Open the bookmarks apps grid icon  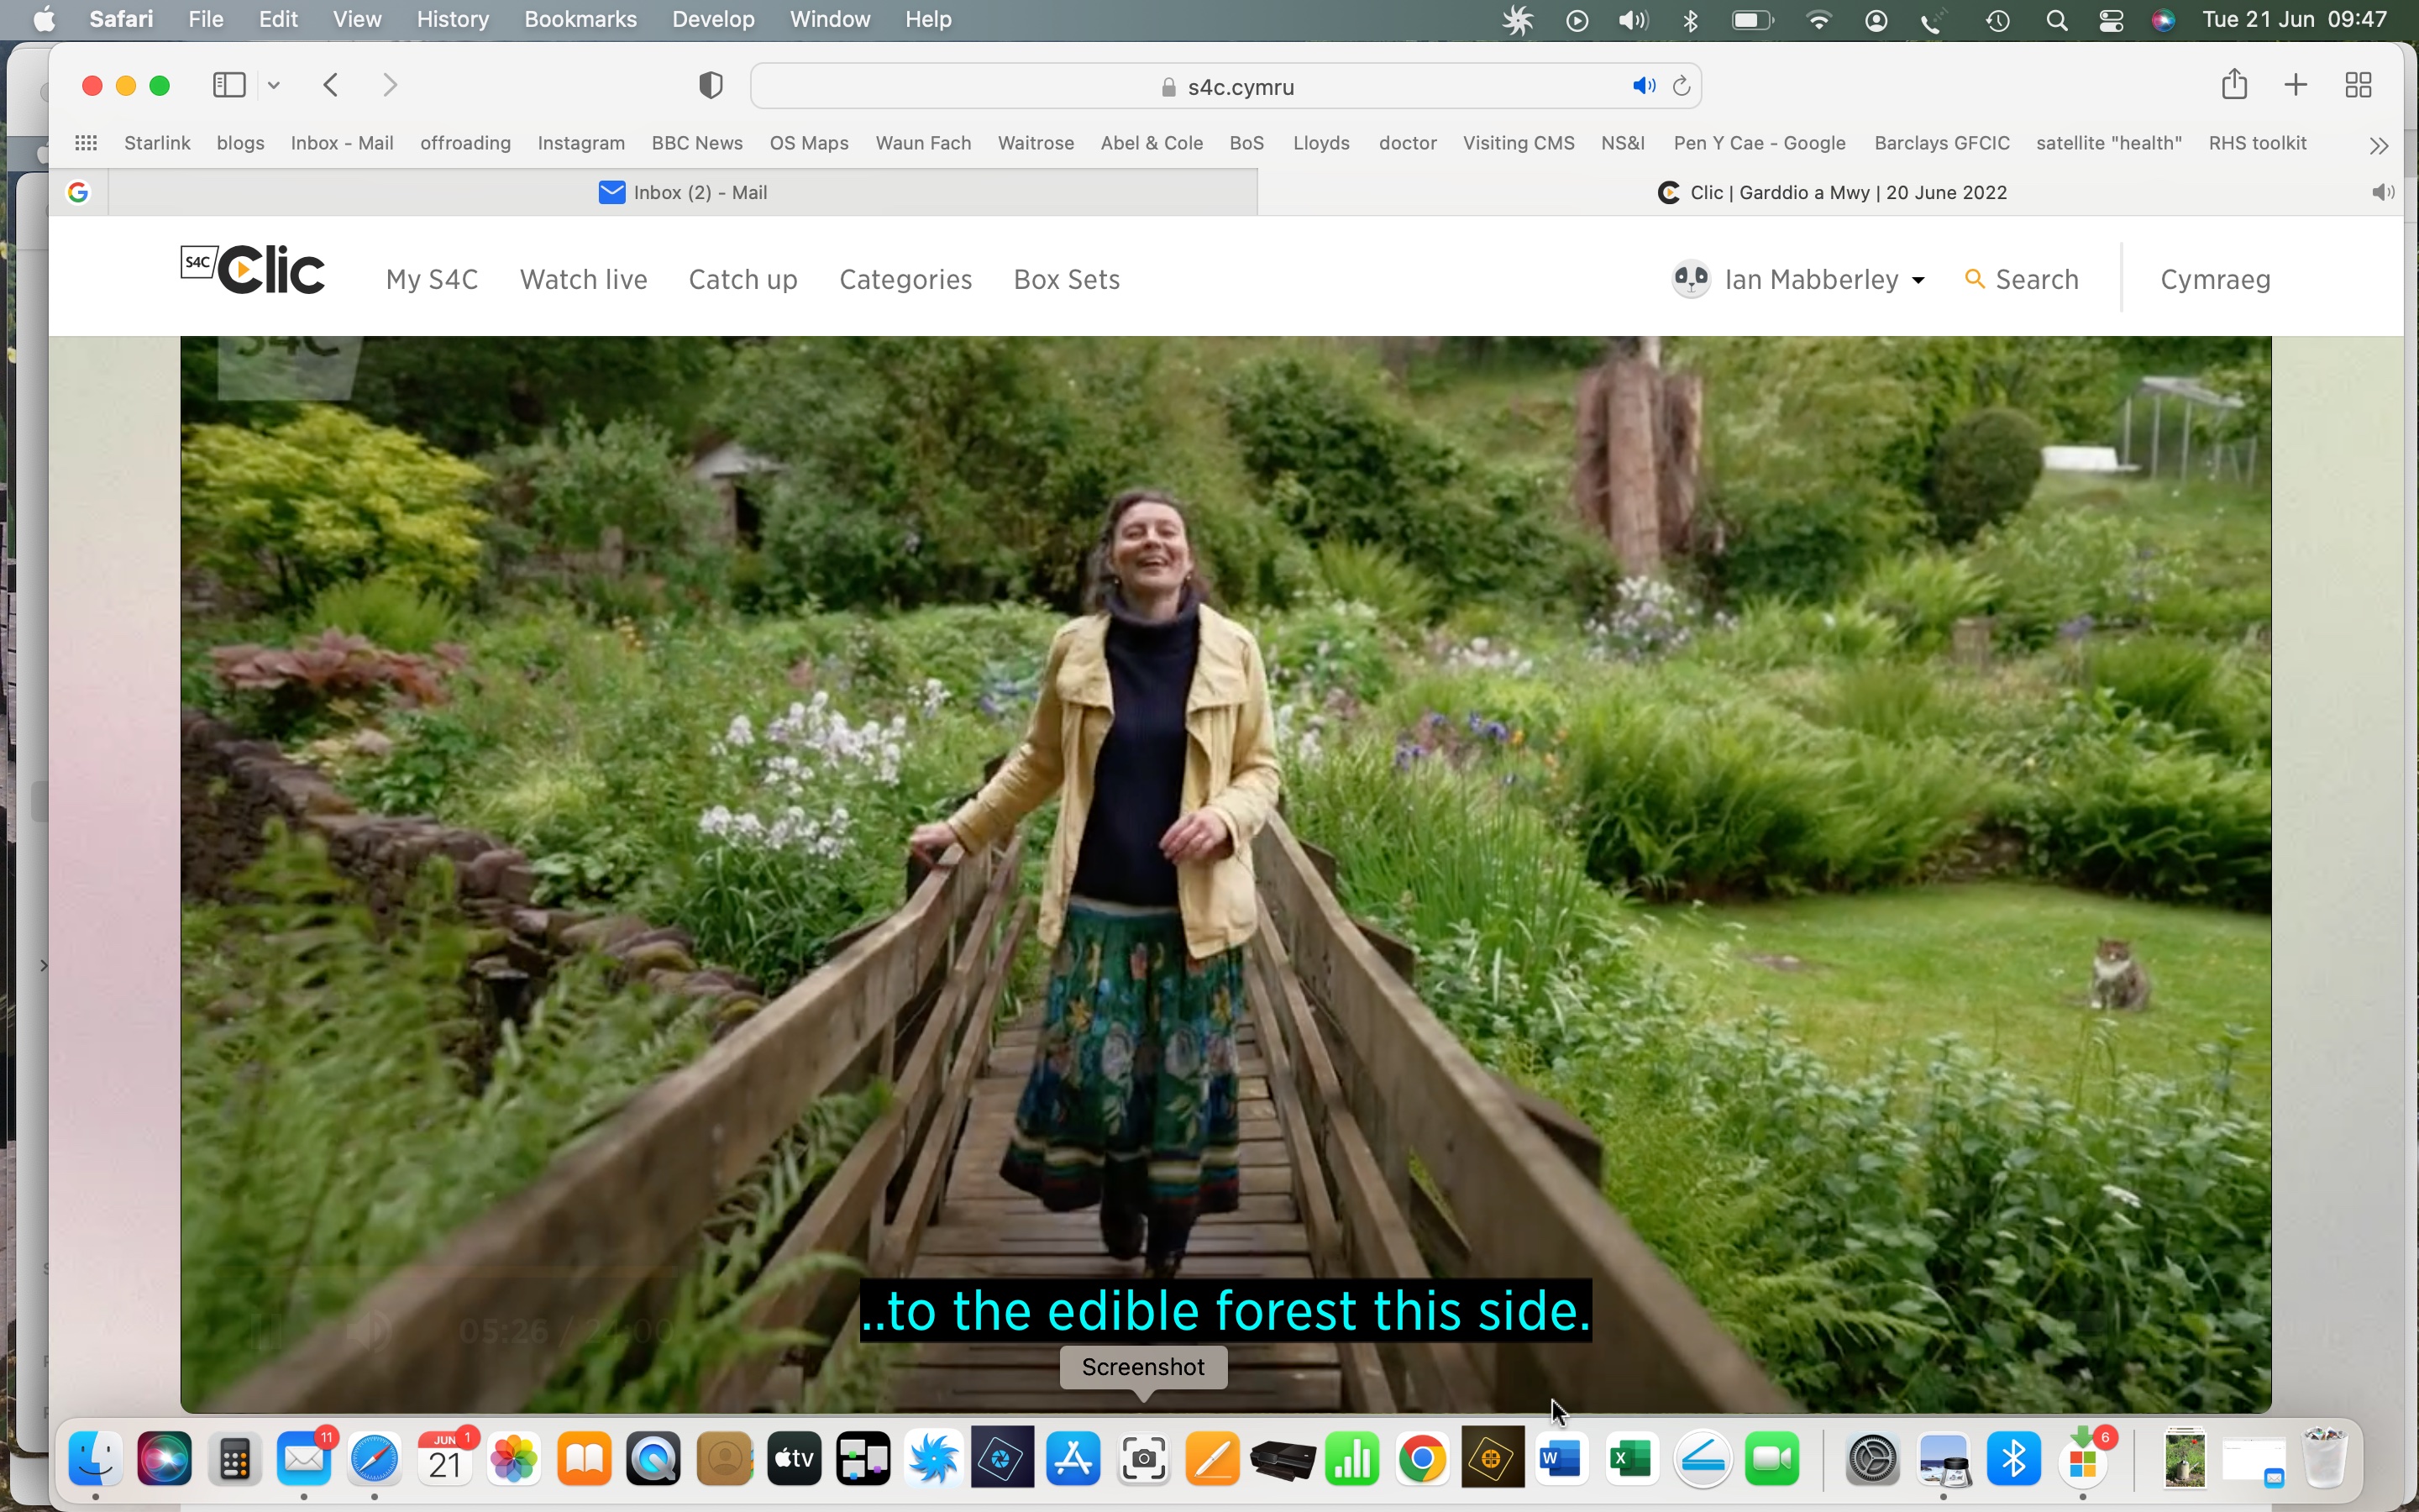click(86, 143)
